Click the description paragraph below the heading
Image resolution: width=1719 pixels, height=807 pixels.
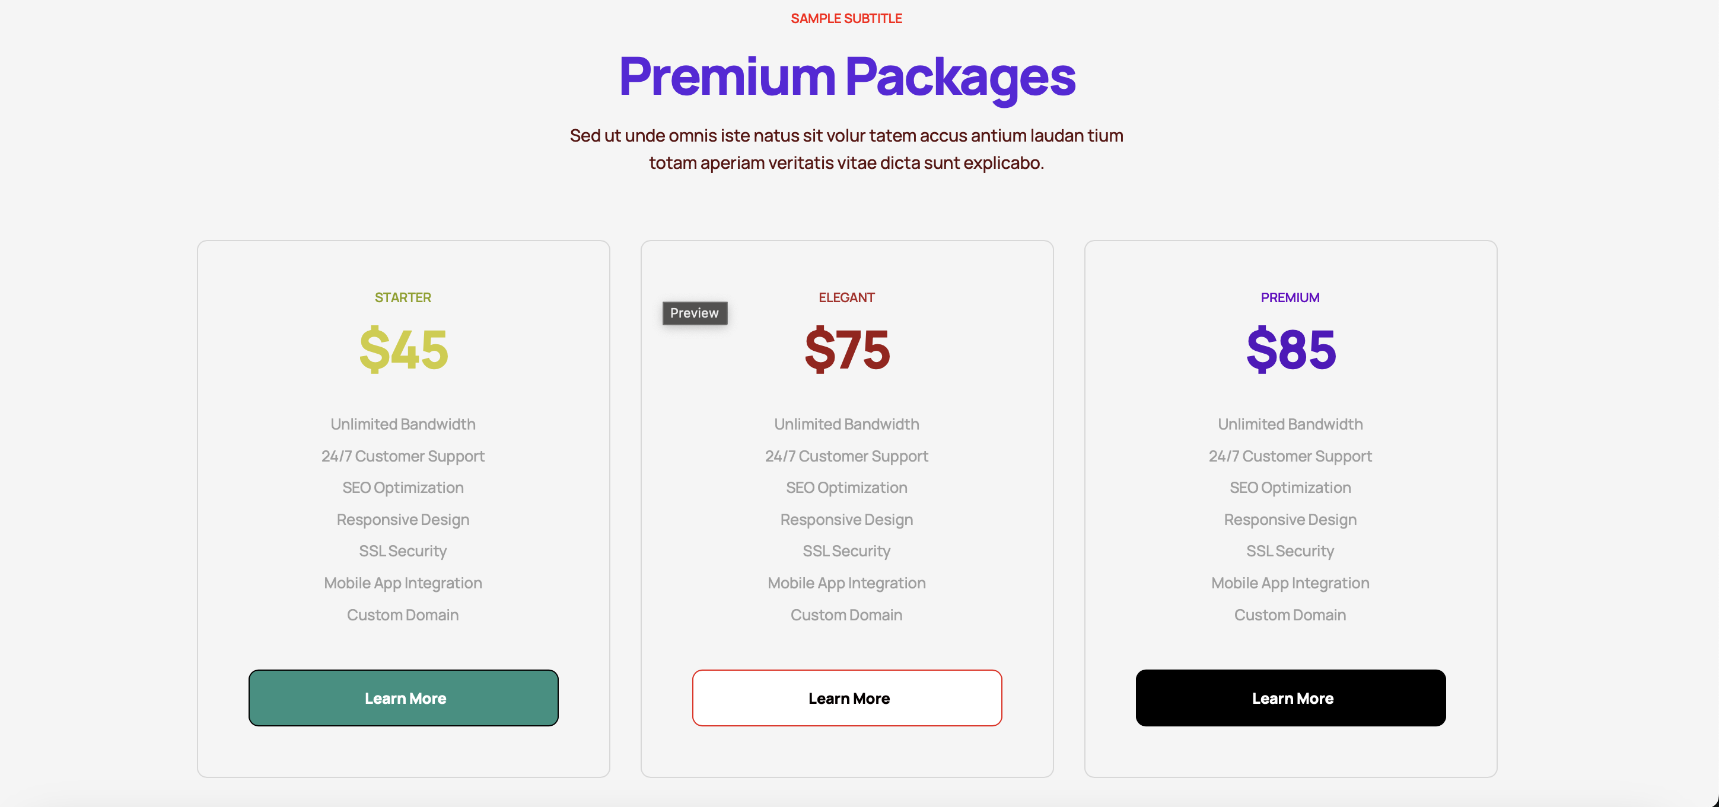[x=846, y=149]
